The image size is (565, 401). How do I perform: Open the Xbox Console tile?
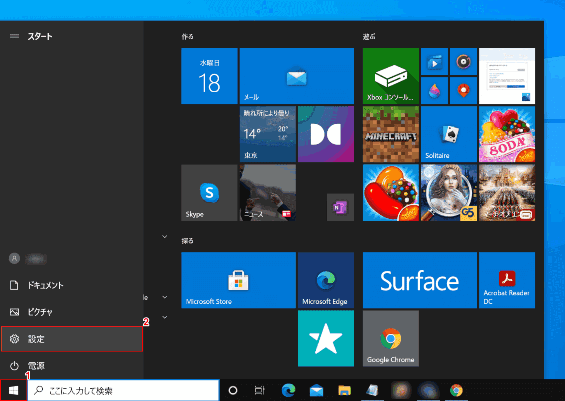pos(391,76)
